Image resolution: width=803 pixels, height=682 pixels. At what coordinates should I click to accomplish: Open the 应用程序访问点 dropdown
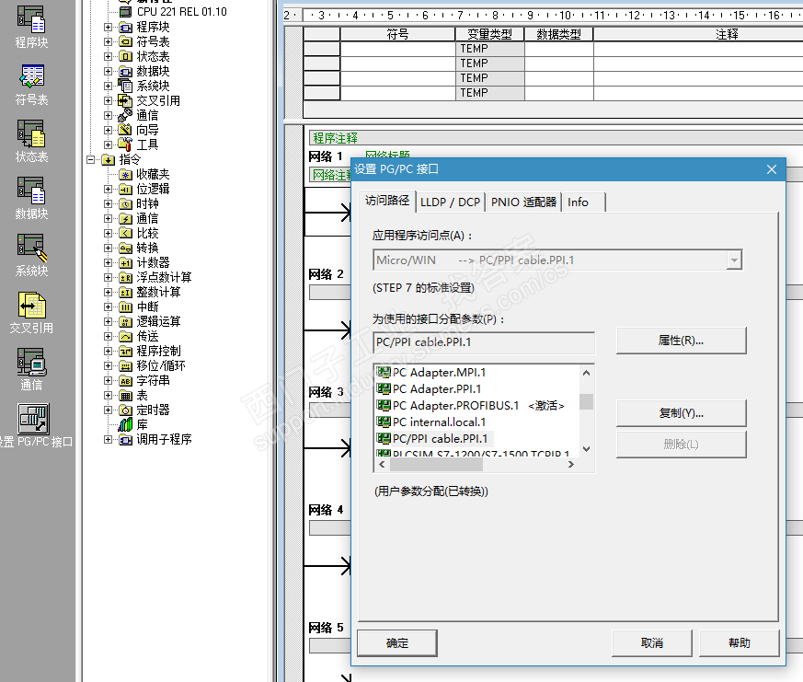pyautogui.click(x=734, y=260)
